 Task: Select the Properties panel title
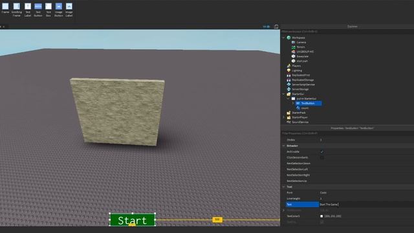click(x=352, y=128)
